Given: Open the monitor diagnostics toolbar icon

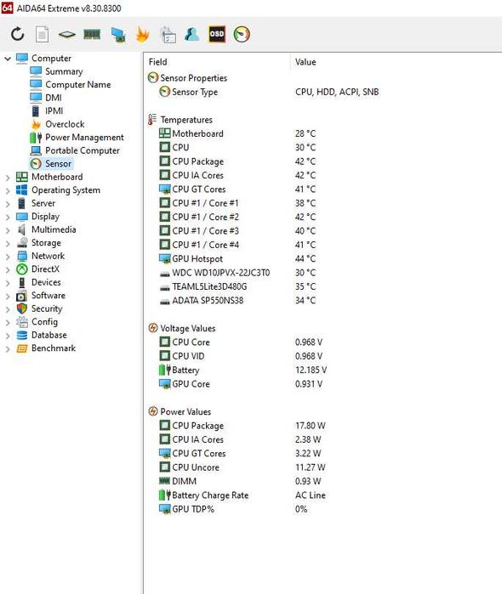Looking at the screenshot, I should 118,35.
